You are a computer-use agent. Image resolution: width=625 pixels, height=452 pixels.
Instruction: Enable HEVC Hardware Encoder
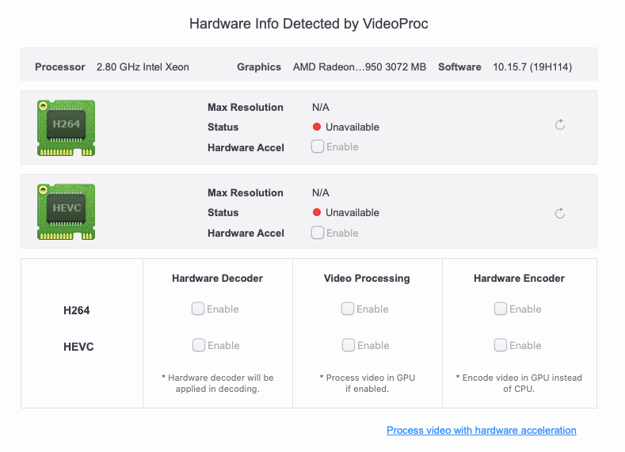click(x=501, y=345)
